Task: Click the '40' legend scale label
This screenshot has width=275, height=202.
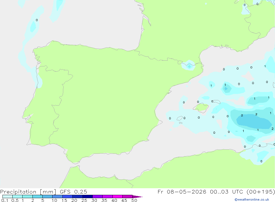Action: click(114, 200)
